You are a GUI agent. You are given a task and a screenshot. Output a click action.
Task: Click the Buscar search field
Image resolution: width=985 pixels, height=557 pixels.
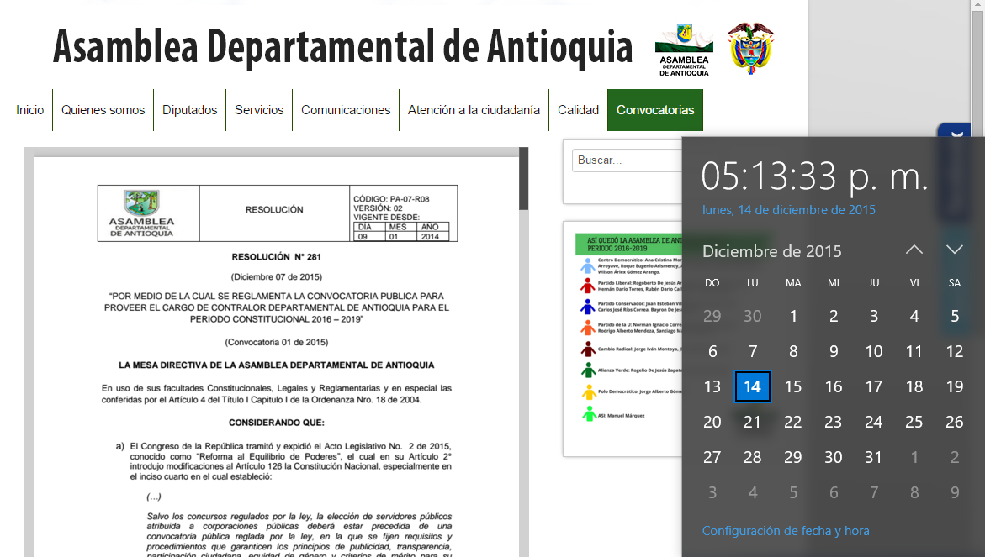(627, 160)
